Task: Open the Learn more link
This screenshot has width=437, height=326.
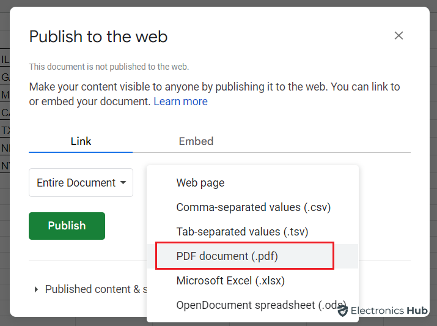Action: pyautogui.click(x=180, y=102)
